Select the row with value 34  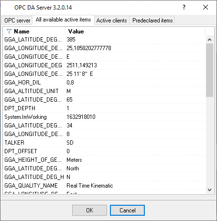[x=105, y=126]
